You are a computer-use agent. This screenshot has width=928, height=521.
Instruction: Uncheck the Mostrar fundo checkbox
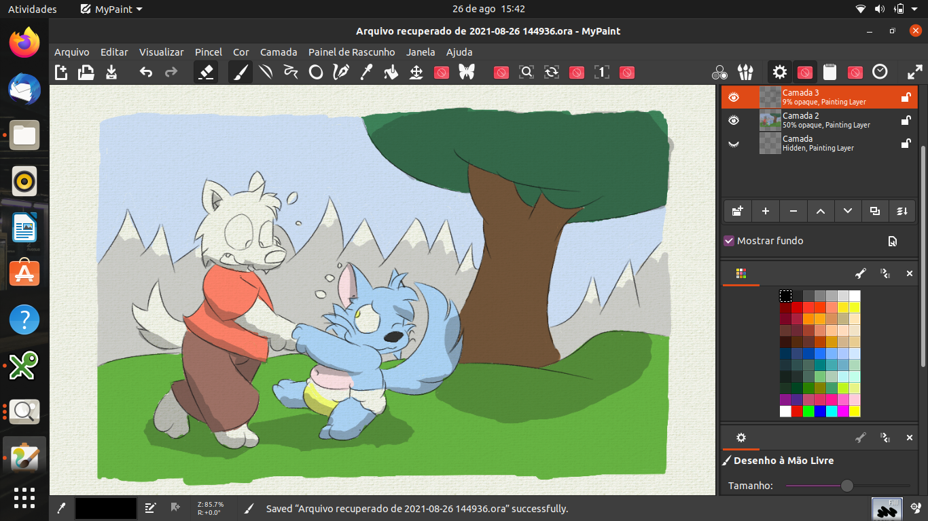point(729,241)
